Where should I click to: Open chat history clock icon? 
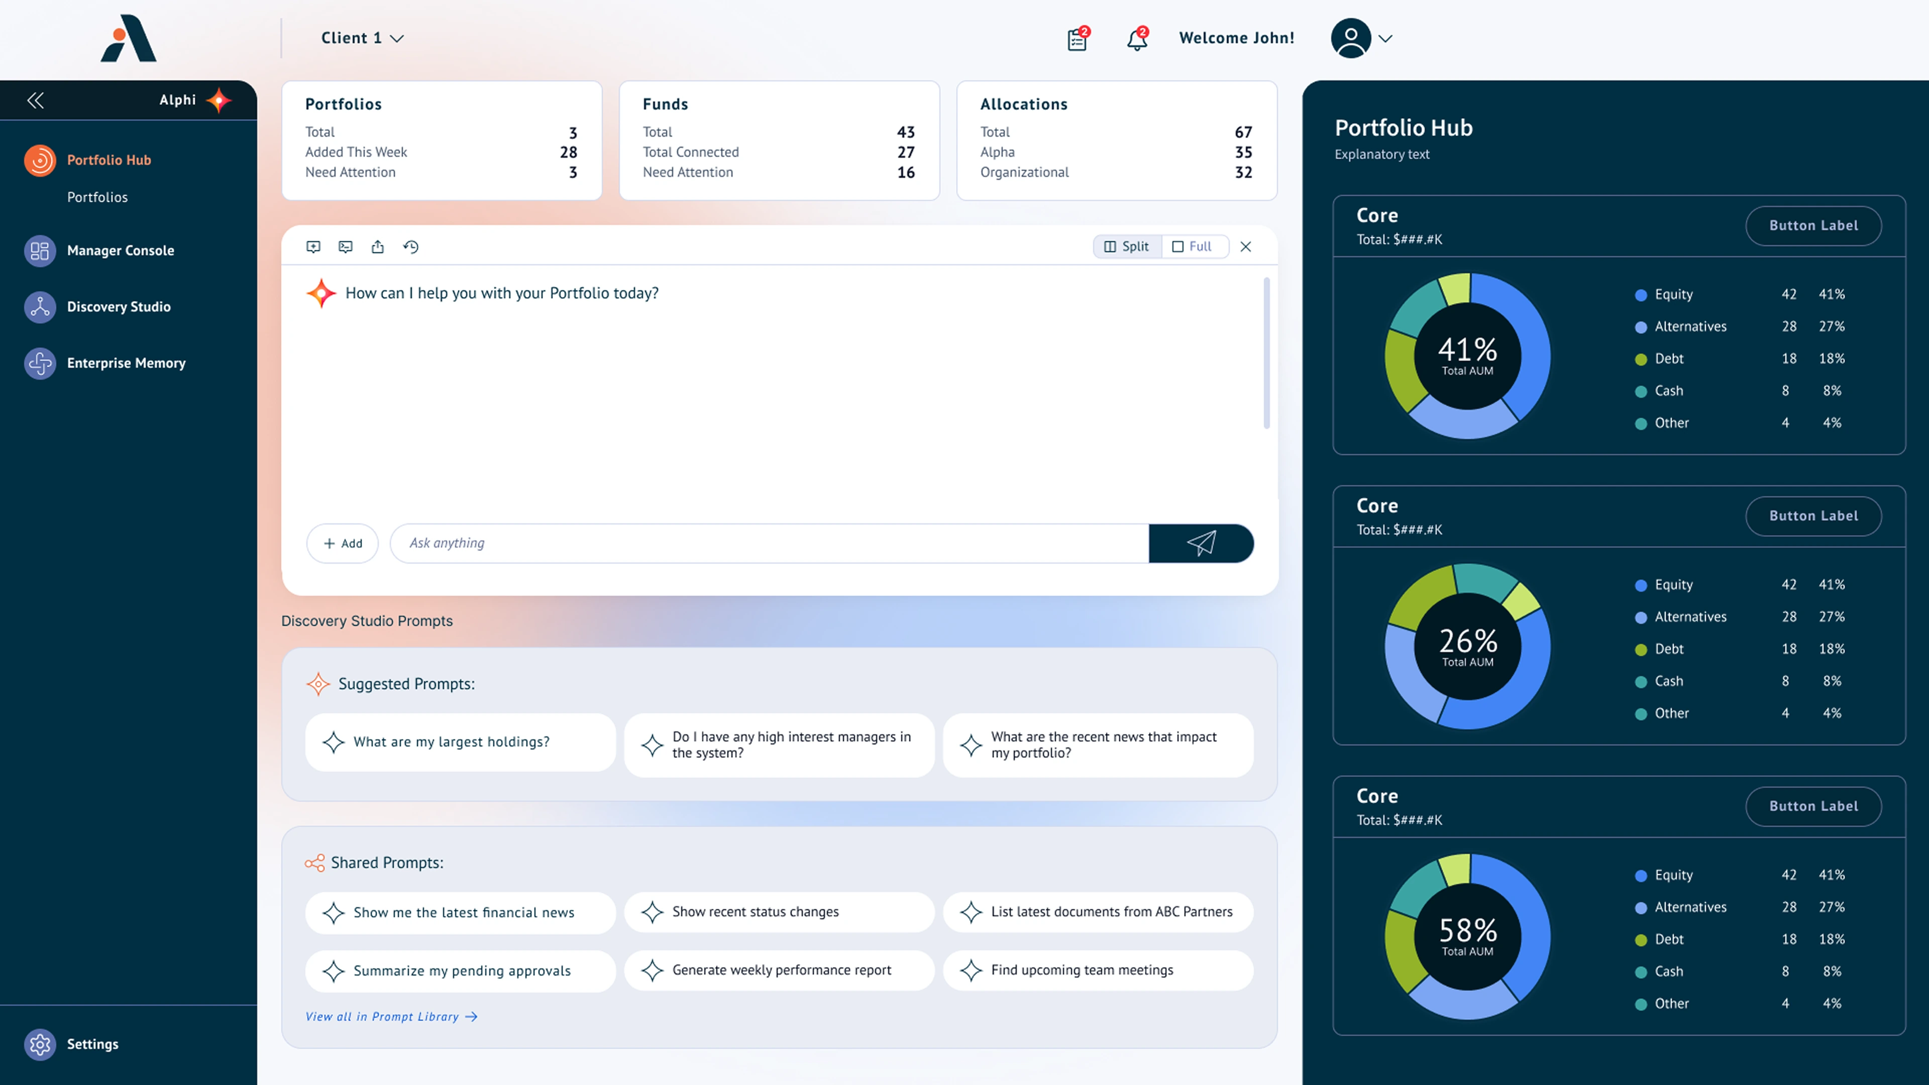pos(410,246)
